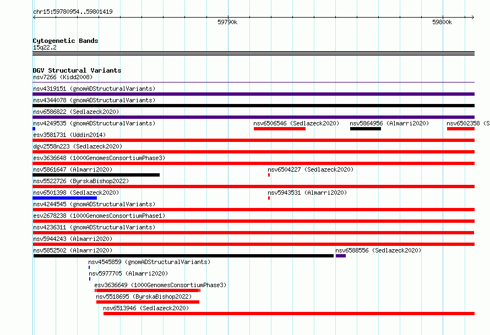Click nsv5522726 (ByrskaBishop2022) label
Screen dimensions: 490x335
[81, 181]
